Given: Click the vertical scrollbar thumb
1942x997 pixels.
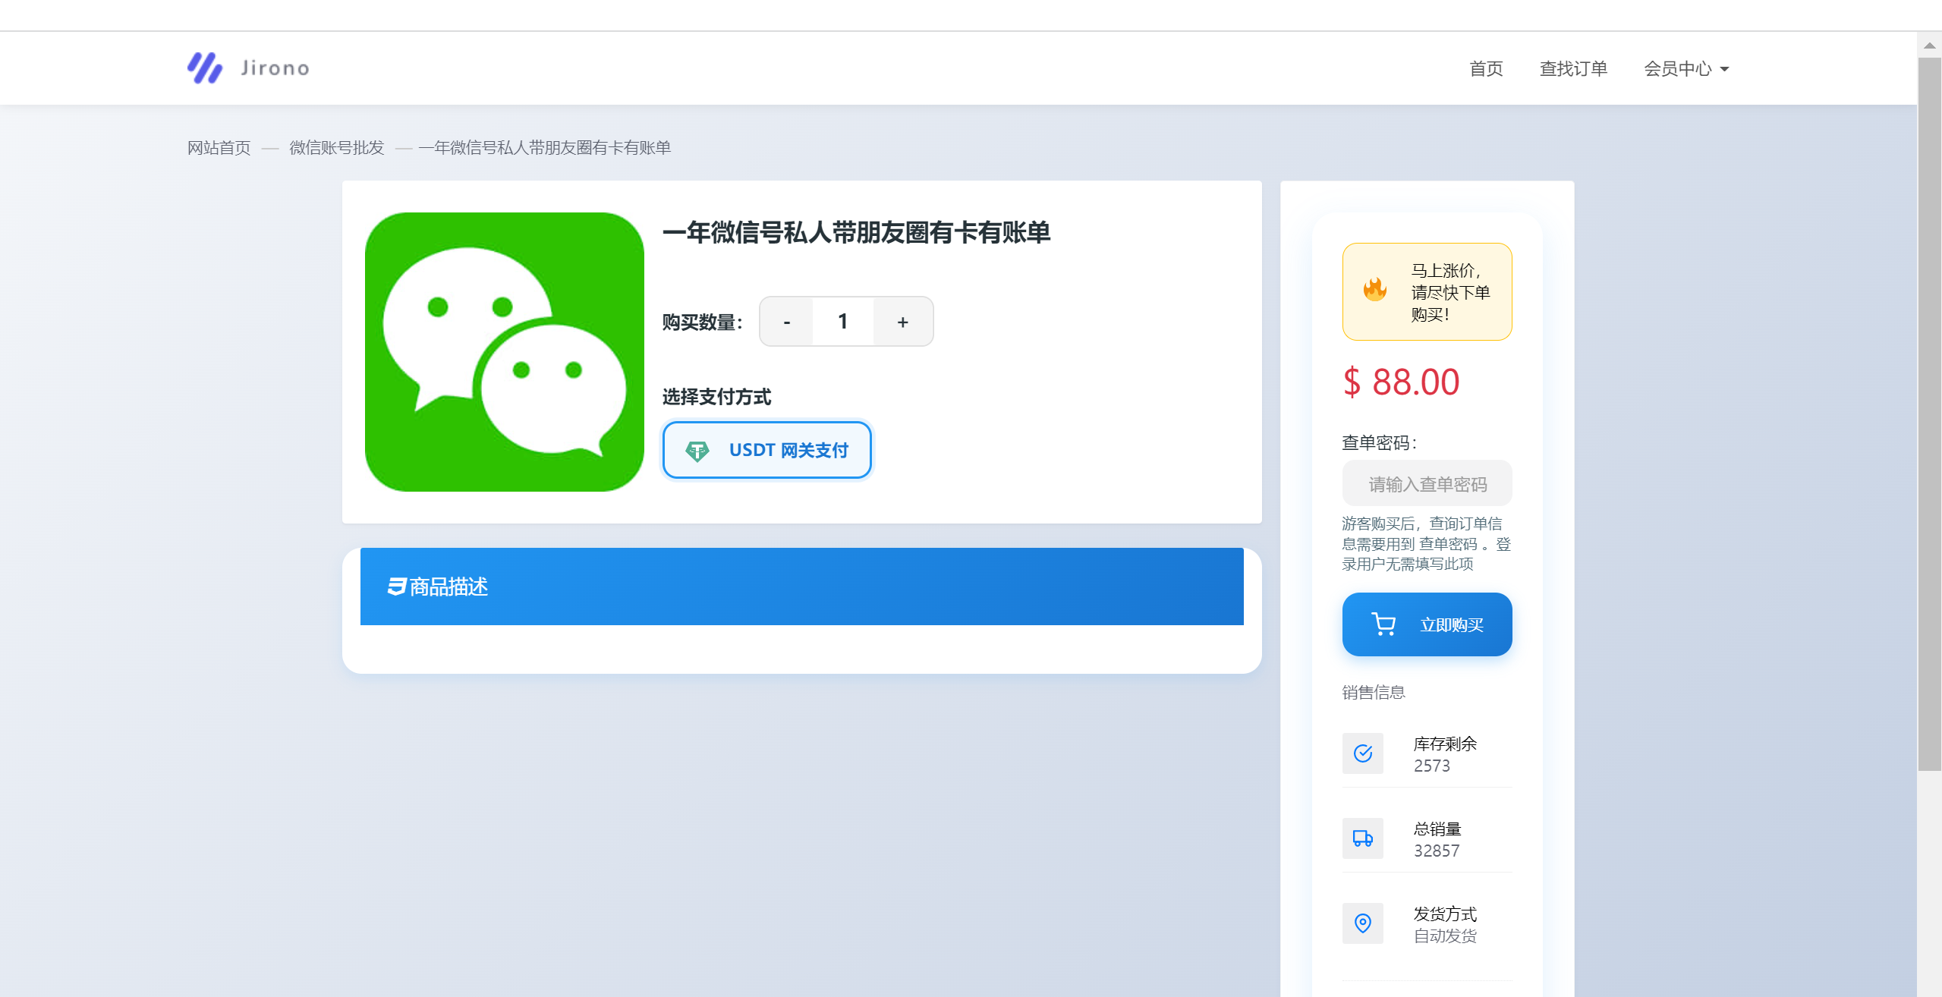Looking at the screenshot, I should [1929, 414].
